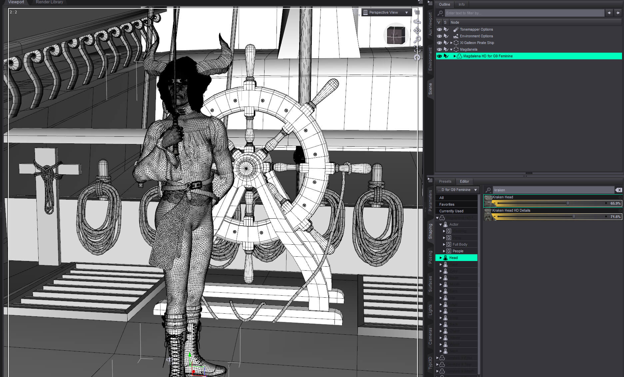Expand XI Galleon Pirate Ship node
624x377 pixels.
(x=451, y=43)
